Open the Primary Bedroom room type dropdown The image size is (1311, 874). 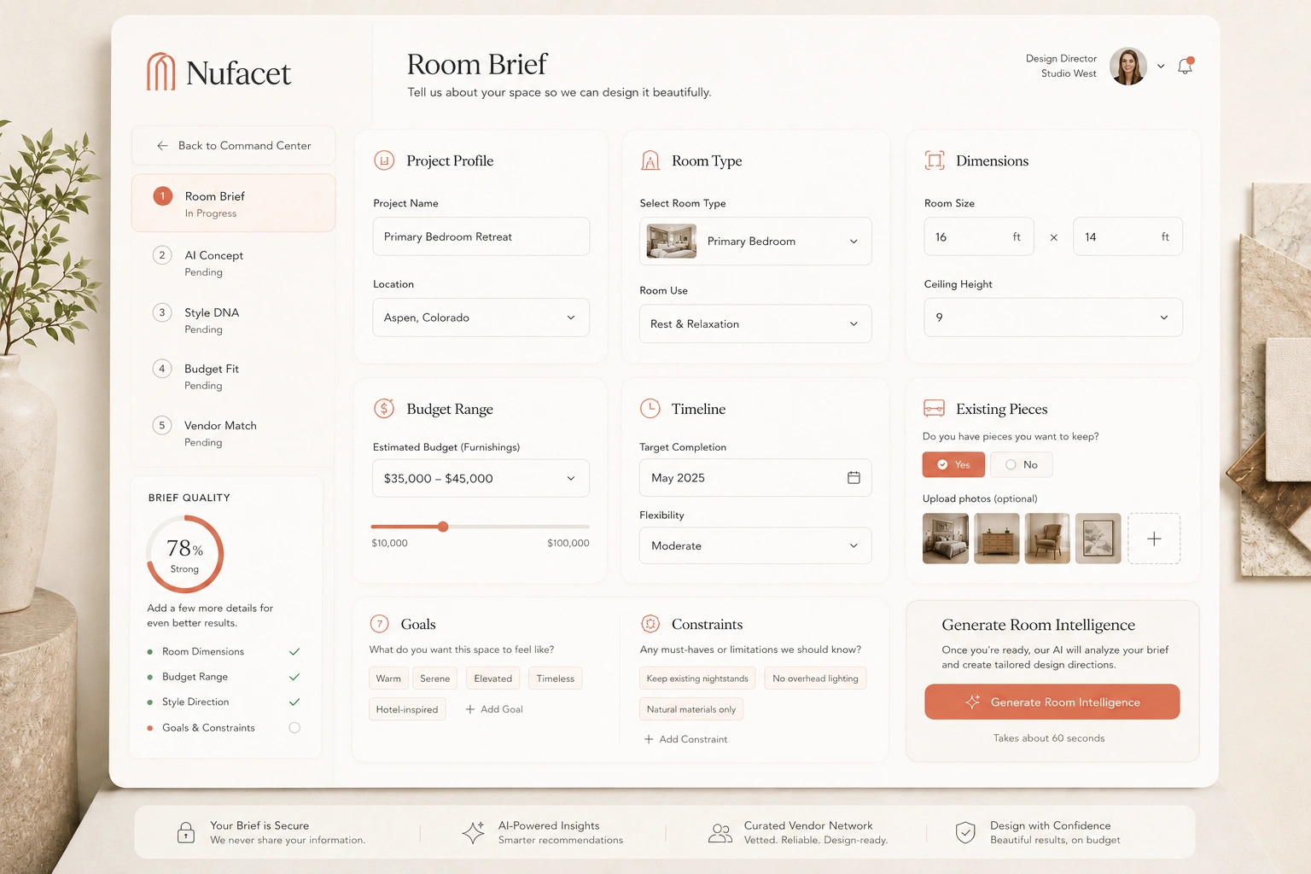tap(755, 241)
